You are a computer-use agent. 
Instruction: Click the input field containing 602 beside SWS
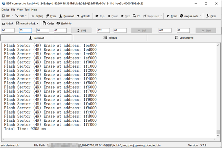coord(103,30)
